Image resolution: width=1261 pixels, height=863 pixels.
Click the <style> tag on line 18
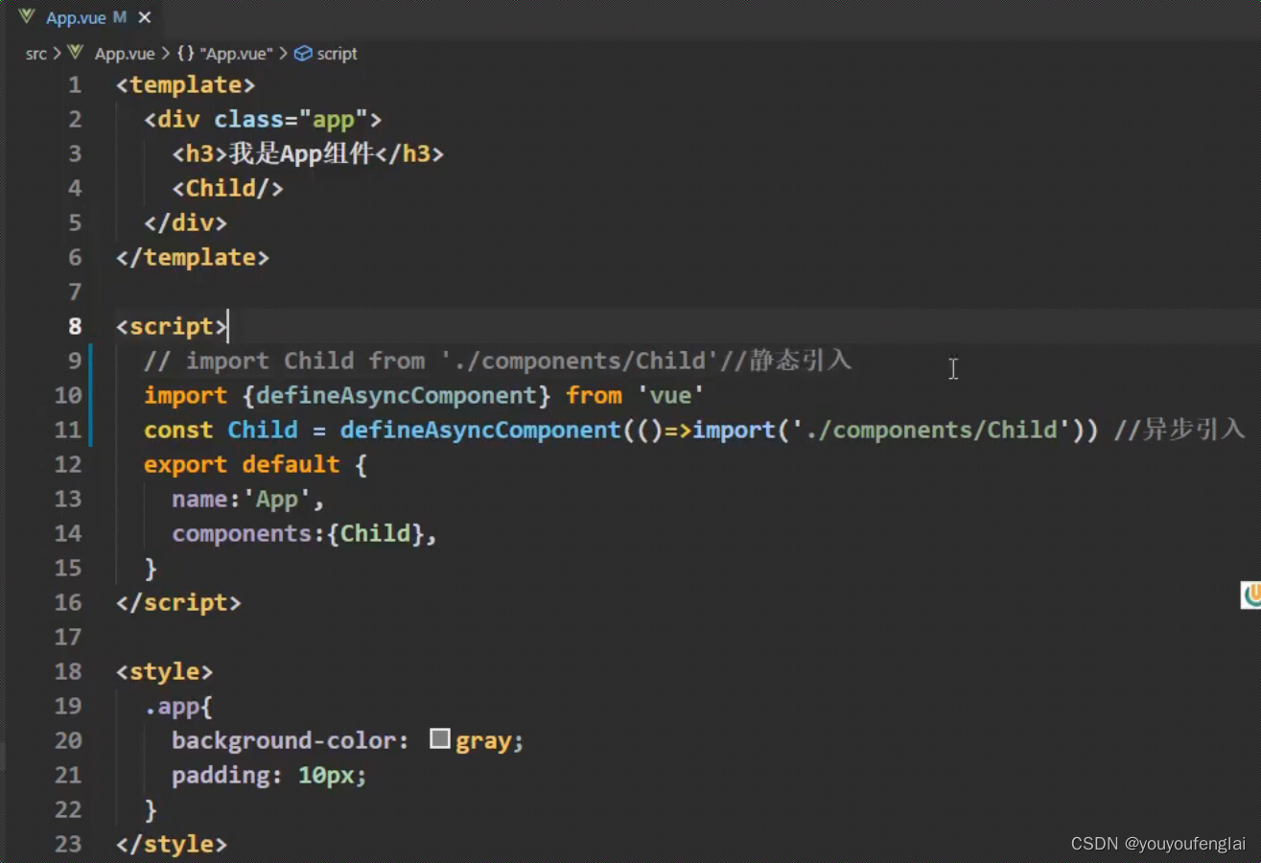[164, 671]
